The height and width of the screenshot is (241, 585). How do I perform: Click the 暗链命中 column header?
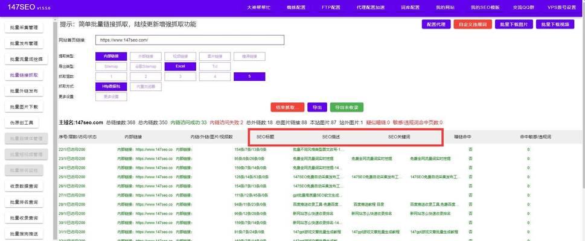click(x=462, y=137)
